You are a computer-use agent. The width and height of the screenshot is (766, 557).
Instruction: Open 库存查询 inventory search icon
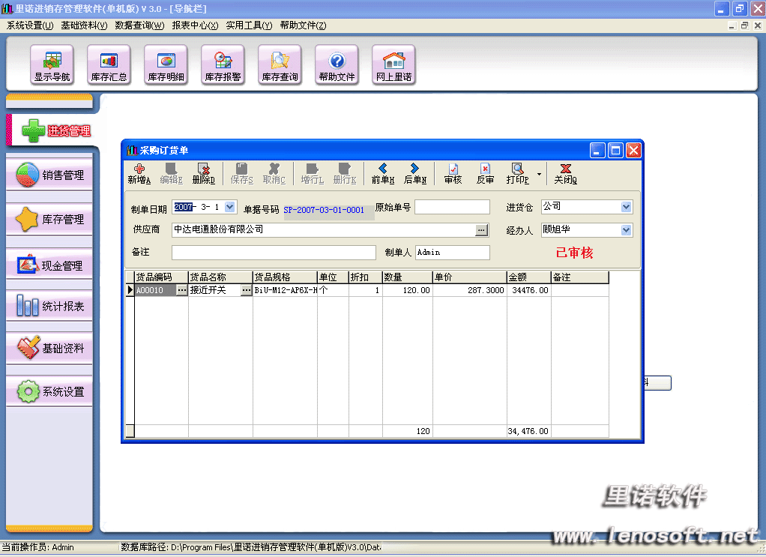tap(280, 64)
